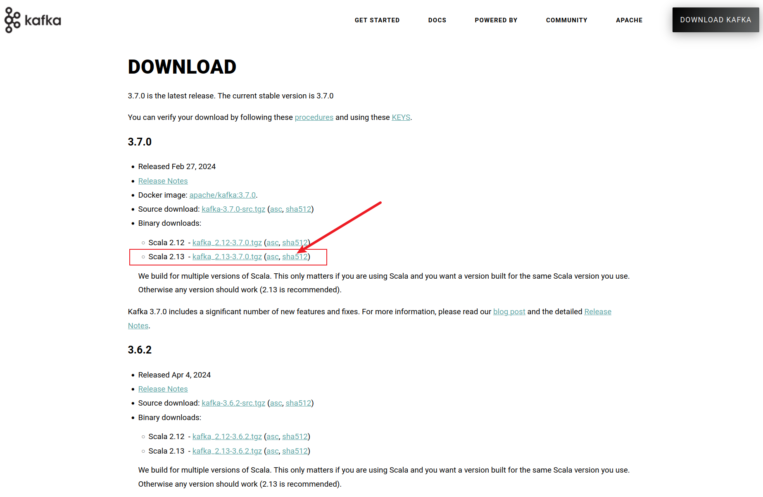Click the Kafka logo in the header
The height and width of the screenshot is (497, 763).
tap(33, 20)
